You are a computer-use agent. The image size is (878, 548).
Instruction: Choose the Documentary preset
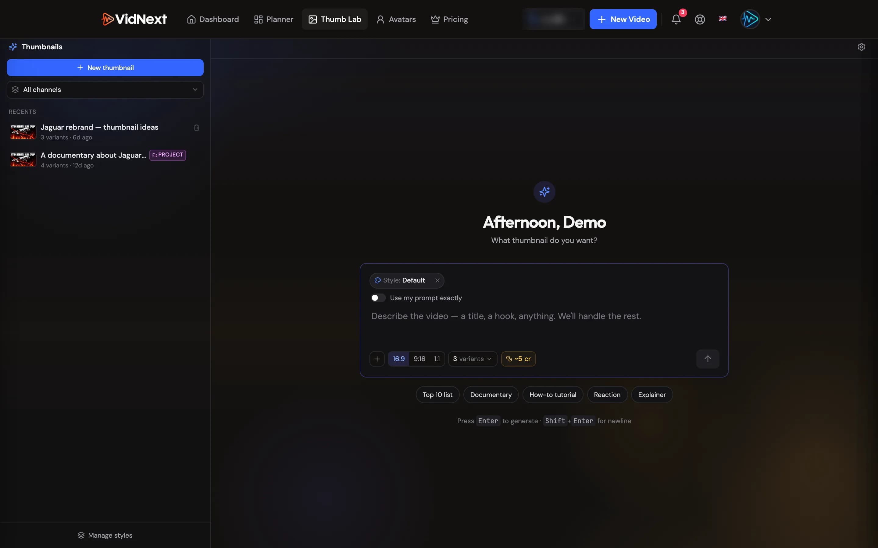(491, 395)
